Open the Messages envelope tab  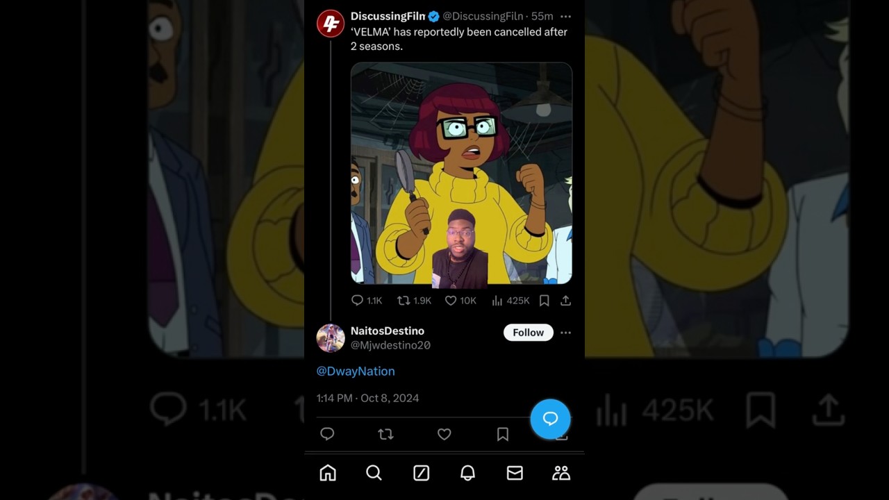click(515, 473)
